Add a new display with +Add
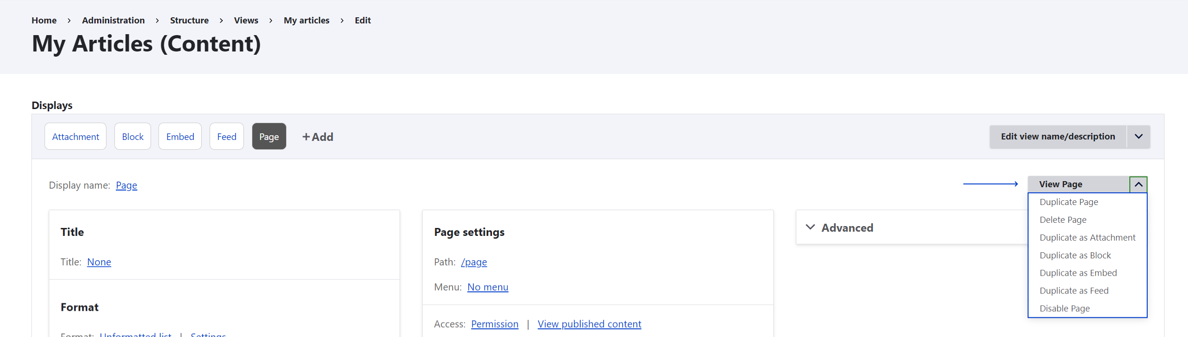The height and width of the screenshot is (337, 1188). (x=318, y=137)
